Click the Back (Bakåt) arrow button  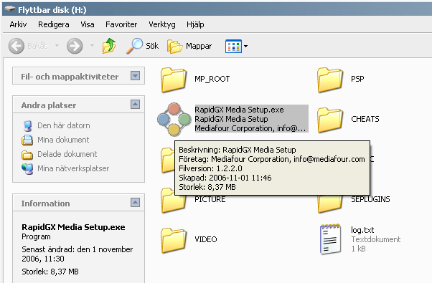tap(17, 46)
